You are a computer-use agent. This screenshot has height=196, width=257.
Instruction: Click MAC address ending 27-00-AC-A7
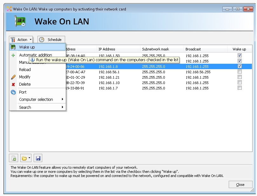tap(75, 72)
